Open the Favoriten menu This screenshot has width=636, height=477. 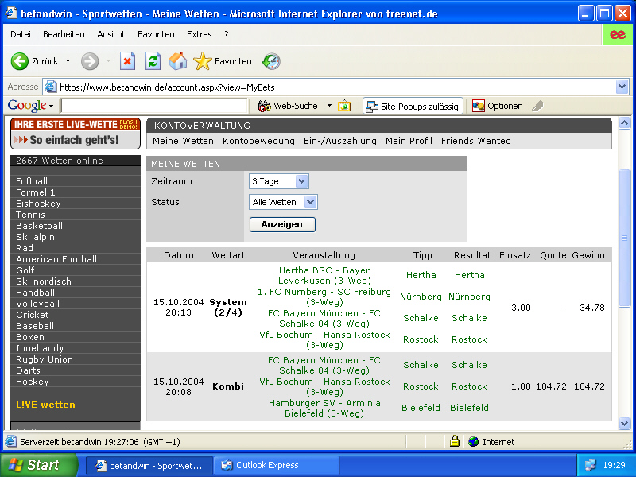tap(156, 34)
